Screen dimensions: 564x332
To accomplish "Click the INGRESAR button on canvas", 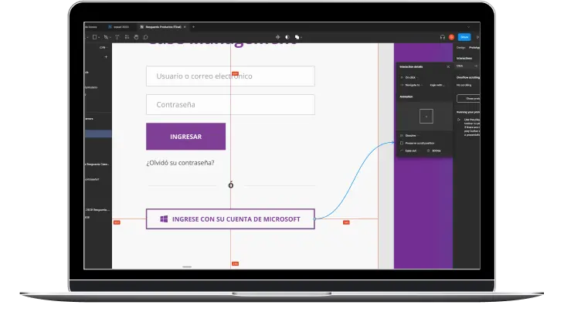I will coord(185,137).
